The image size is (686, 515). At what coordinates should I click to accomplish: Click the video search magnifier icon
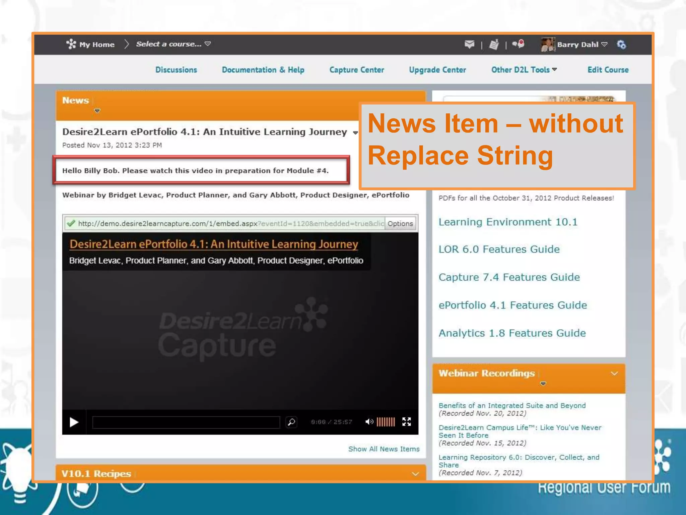click(291, 422)
